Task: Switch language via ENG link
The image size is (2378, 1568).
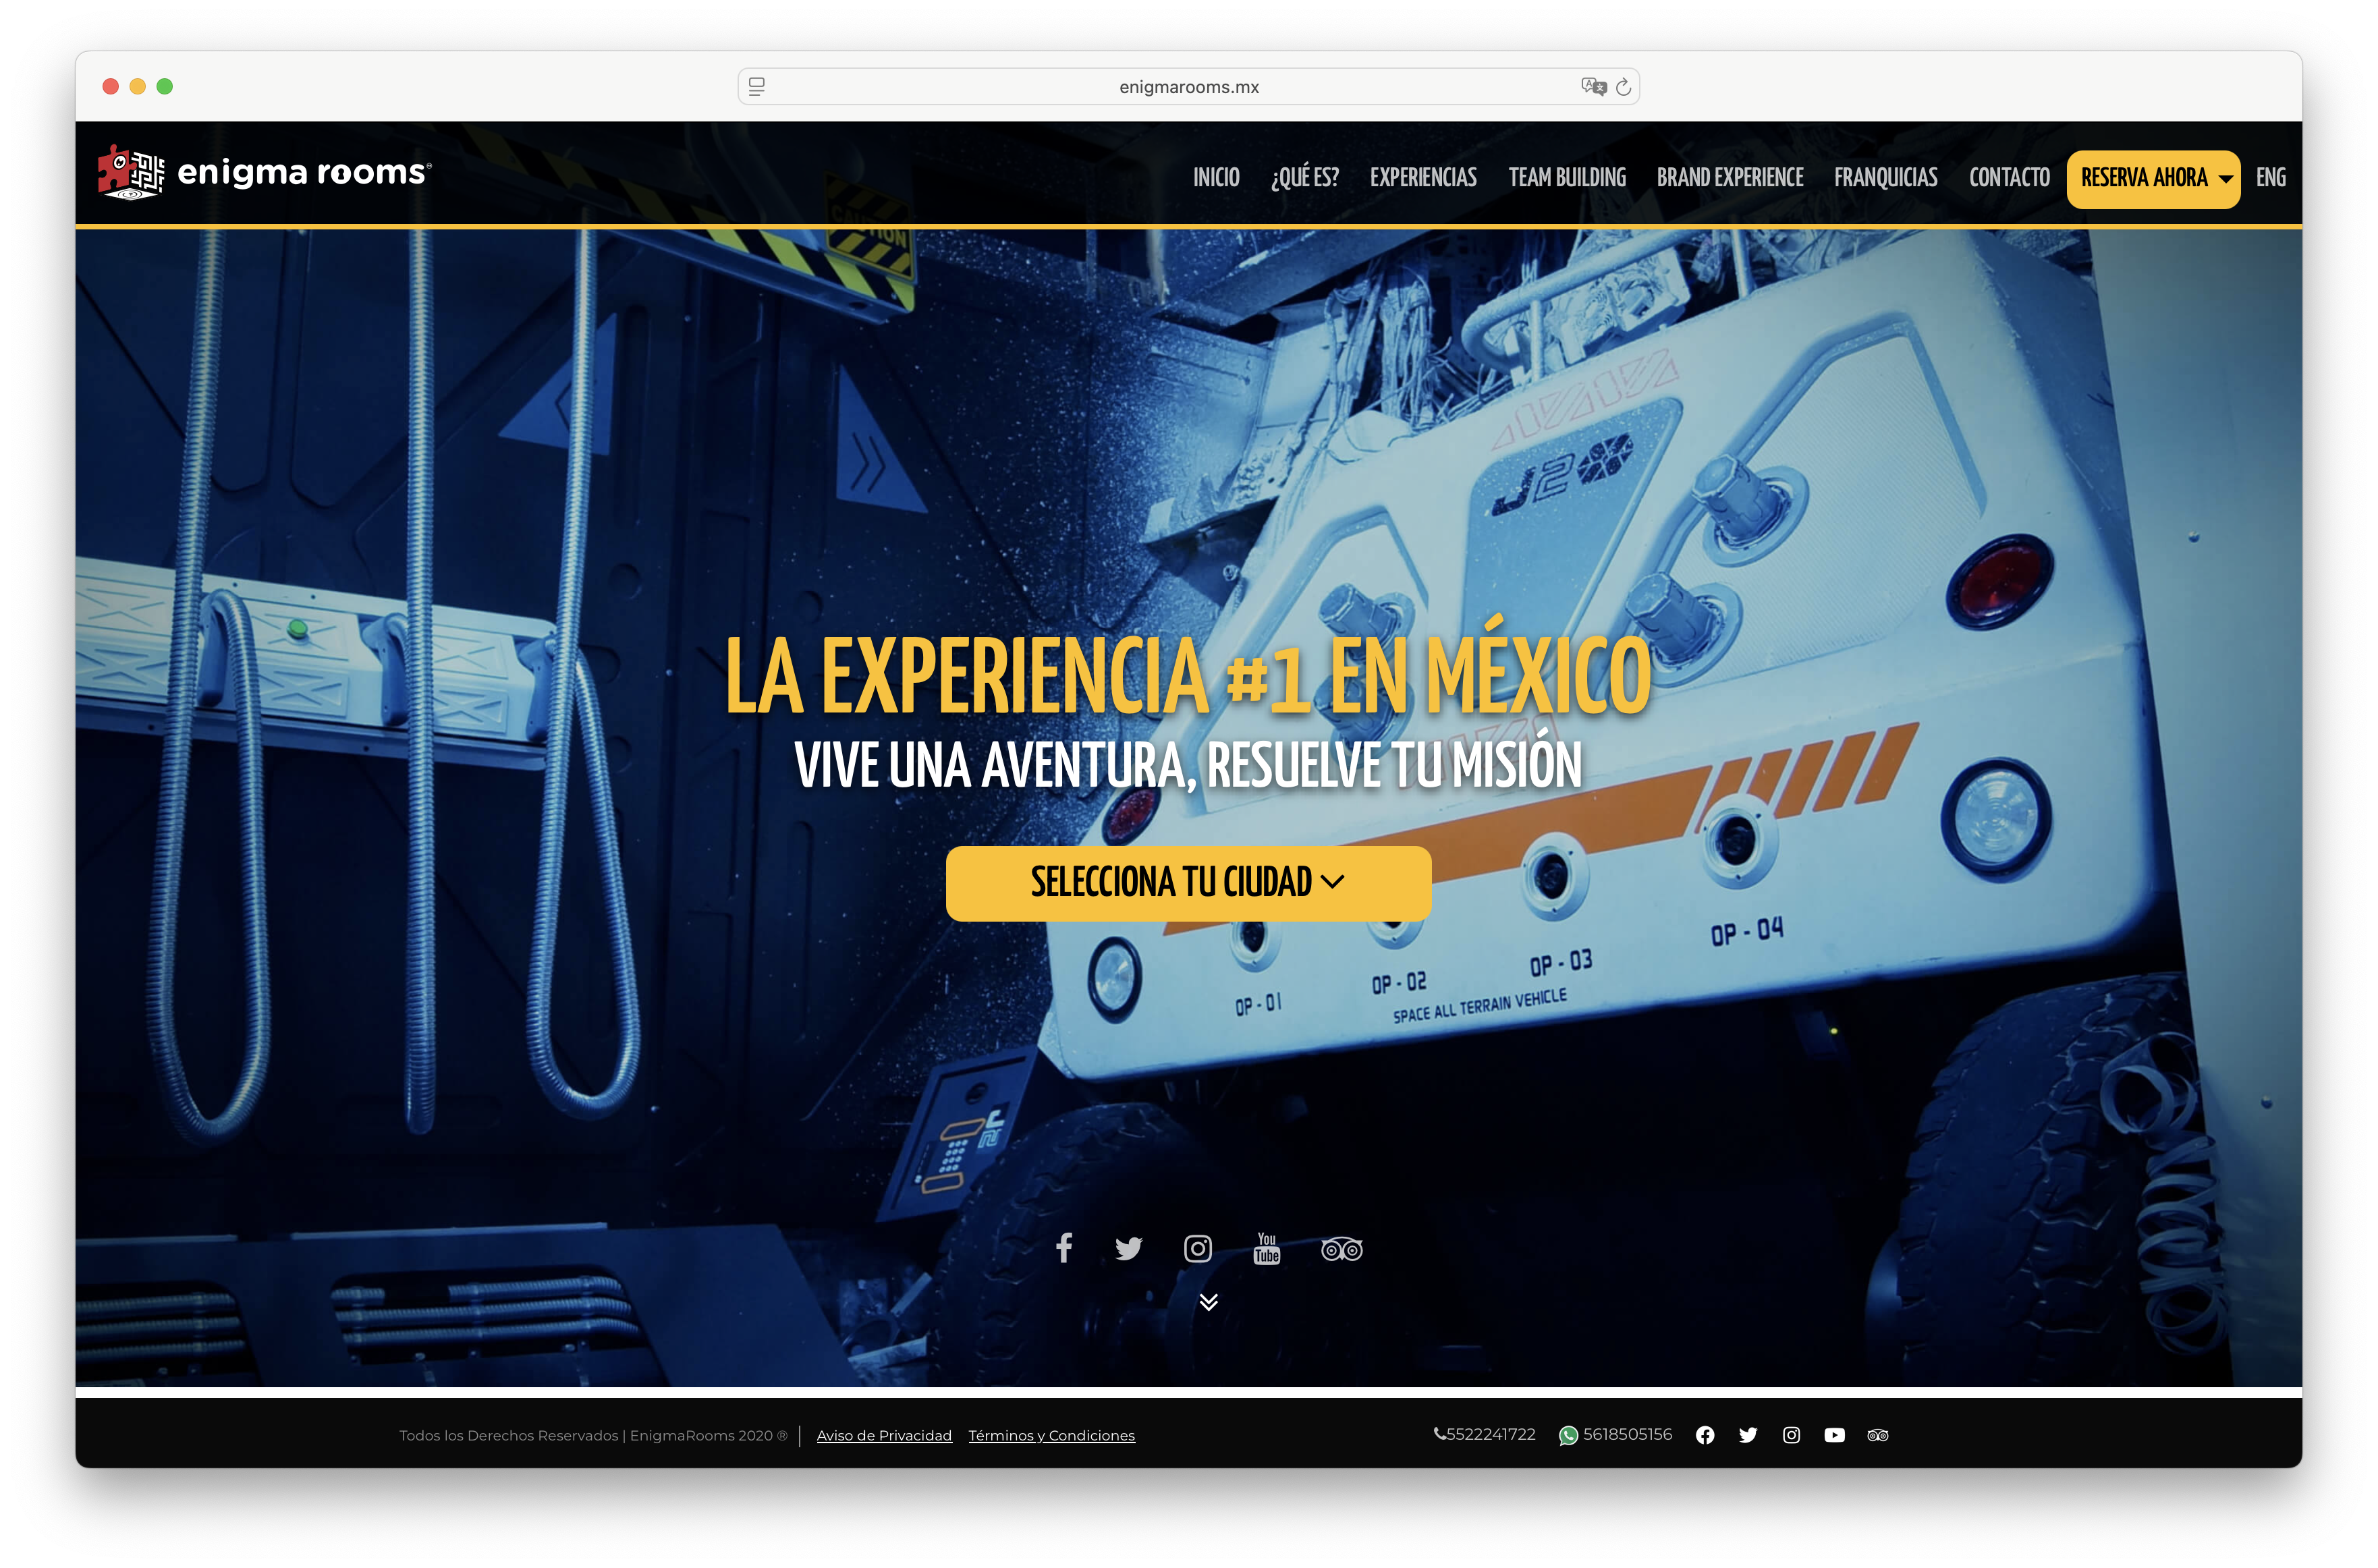Action: pyautogui.click(x=2270, y=178)
